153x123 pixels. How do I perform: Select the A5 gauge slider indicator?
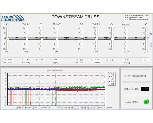point(147,34)
